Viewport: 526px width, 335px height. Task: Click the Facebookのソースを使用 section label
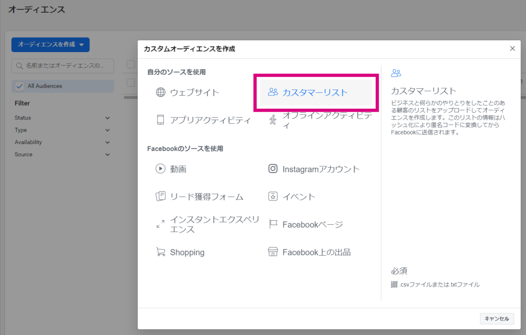pos(185,148)
